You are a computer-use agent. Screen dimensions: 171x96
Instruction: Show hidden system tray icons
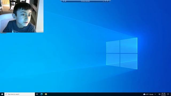[155, 94]
